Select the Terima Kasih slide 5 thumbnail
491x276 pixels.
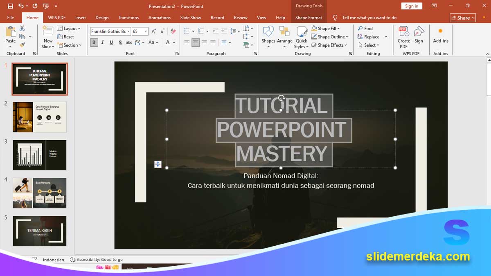coord(39,231)
